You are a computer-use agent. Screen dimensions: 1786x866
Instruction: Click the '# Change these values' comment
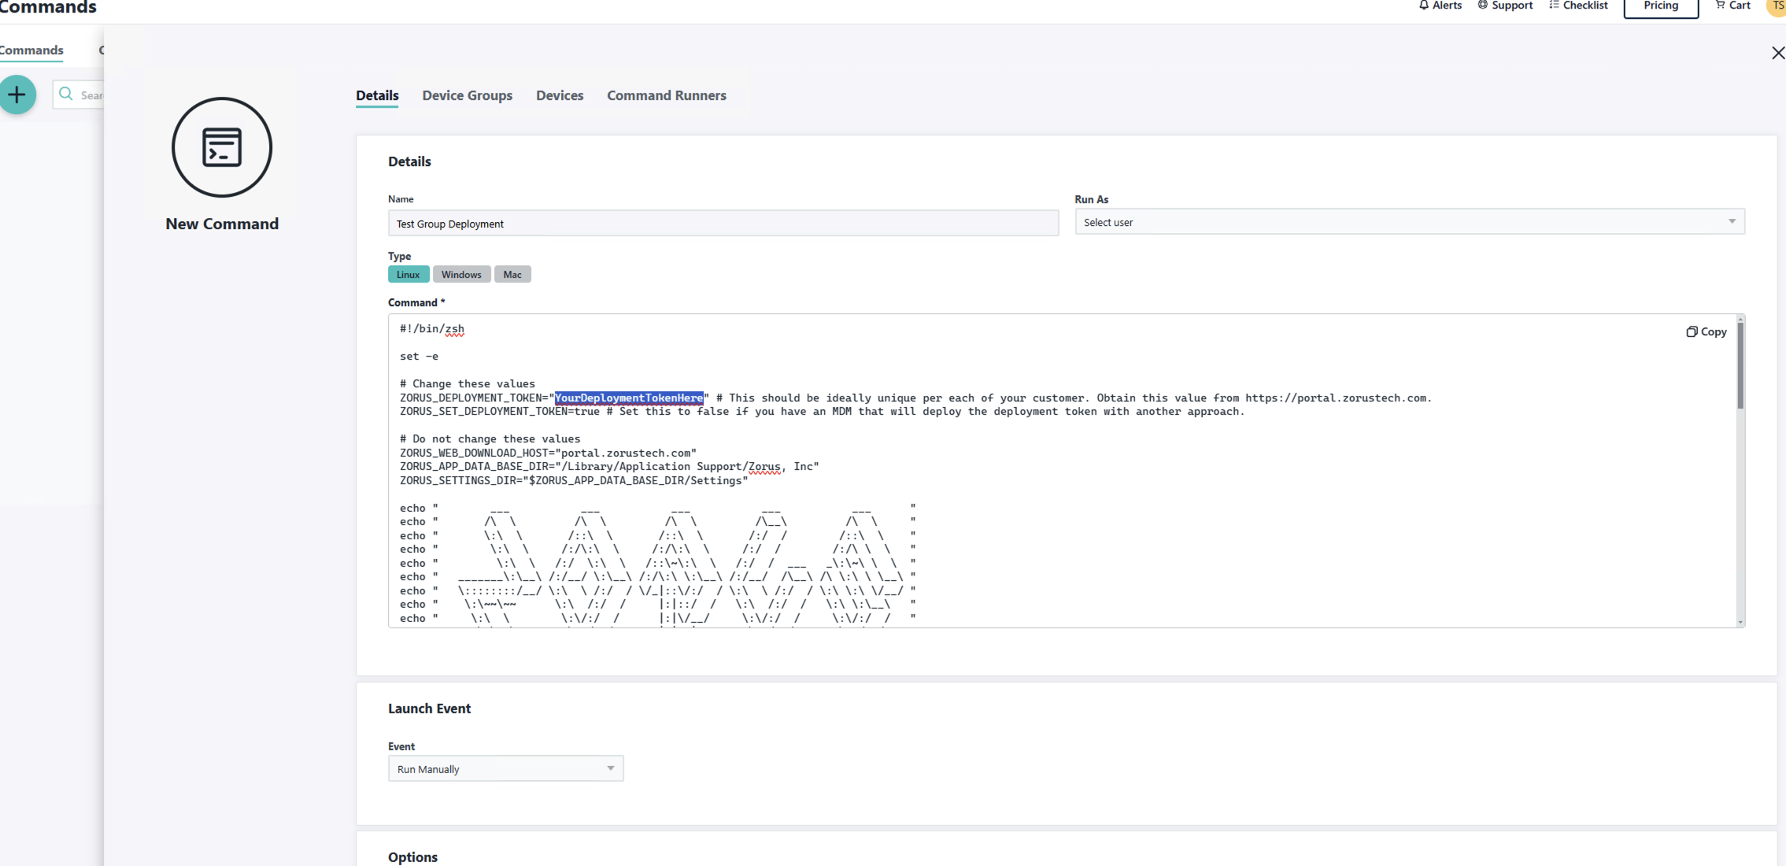468,384
